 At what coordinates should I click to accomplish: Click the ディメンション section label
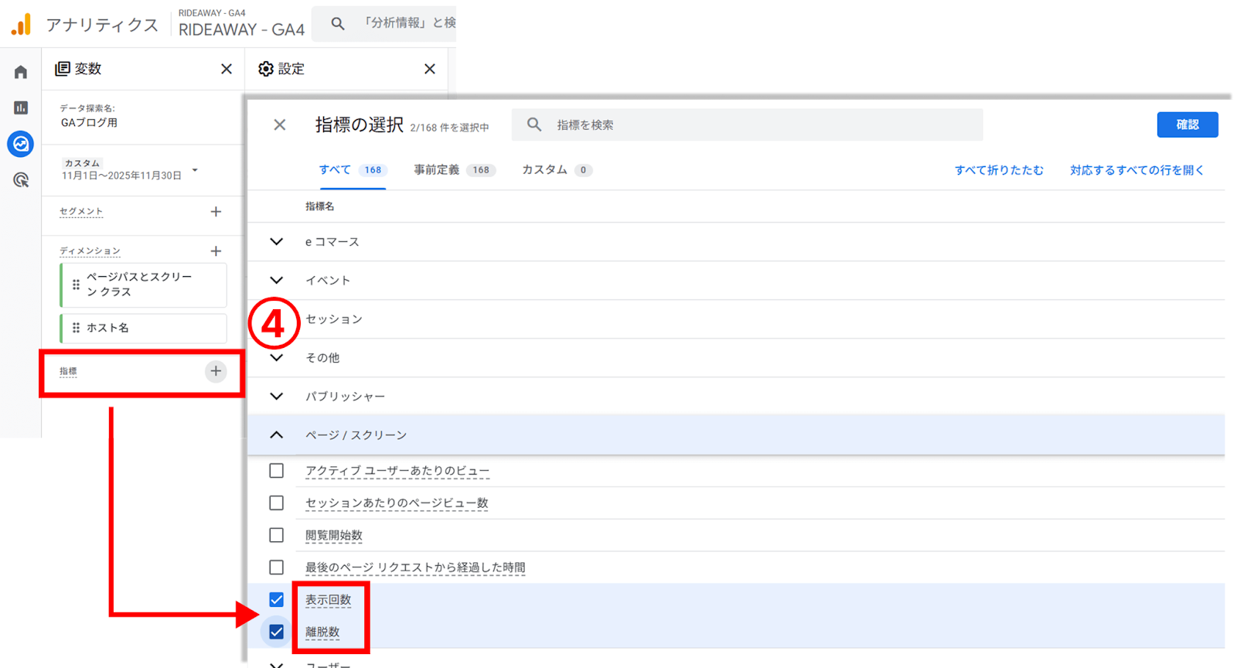coord(90,250)
